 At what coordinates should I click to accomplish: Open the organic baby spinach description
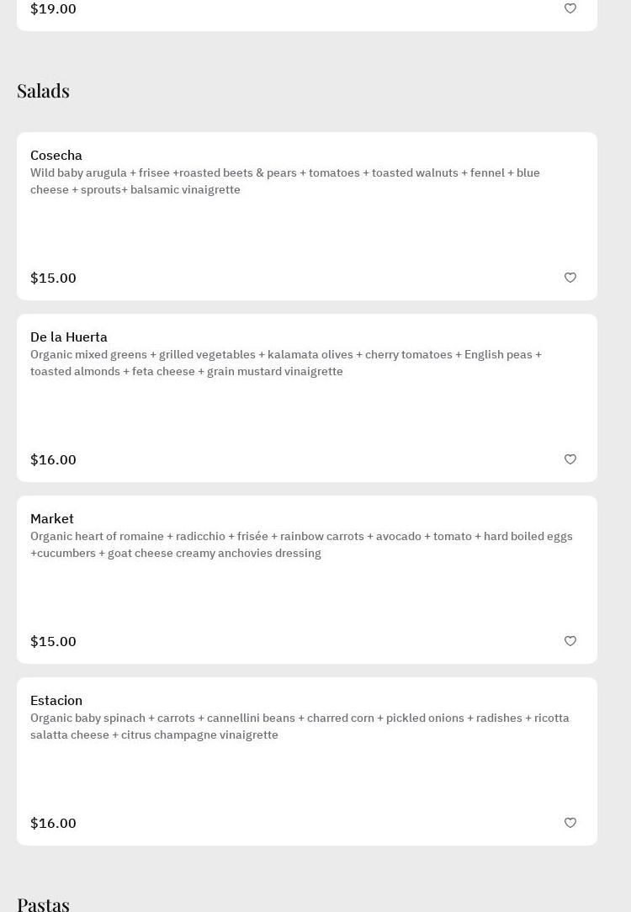(300, 726)
